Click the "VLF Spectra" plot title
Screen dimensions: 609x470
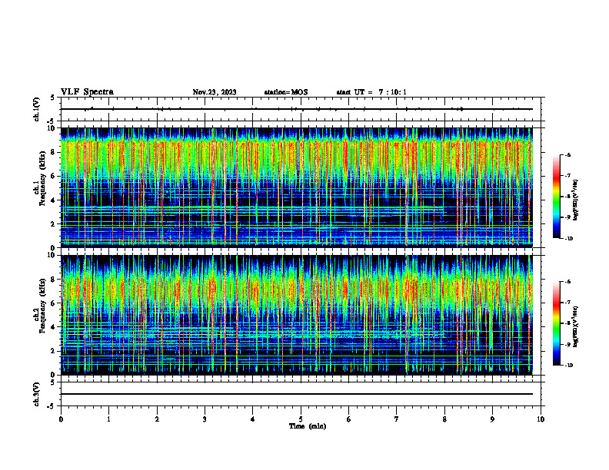87,92
